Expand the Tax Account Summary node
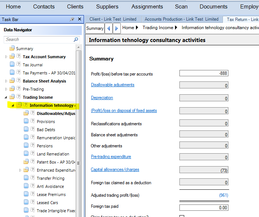Screen dimensions: 259x217 click(x=6, y=57)
